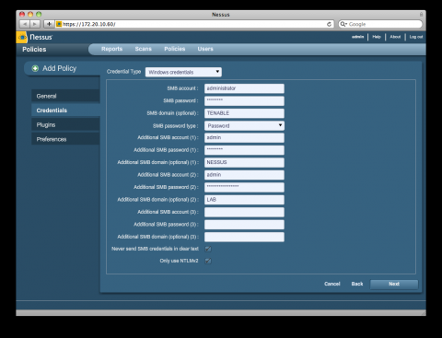The image size is (442, 338).
Task: Click the Additional SMB account (1) field
Action: (244, 137)
